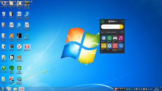The height and width of the screenshot is (91, 162).
Task: Select the blue house search desktop shortcut
Action: pos(19,80)
